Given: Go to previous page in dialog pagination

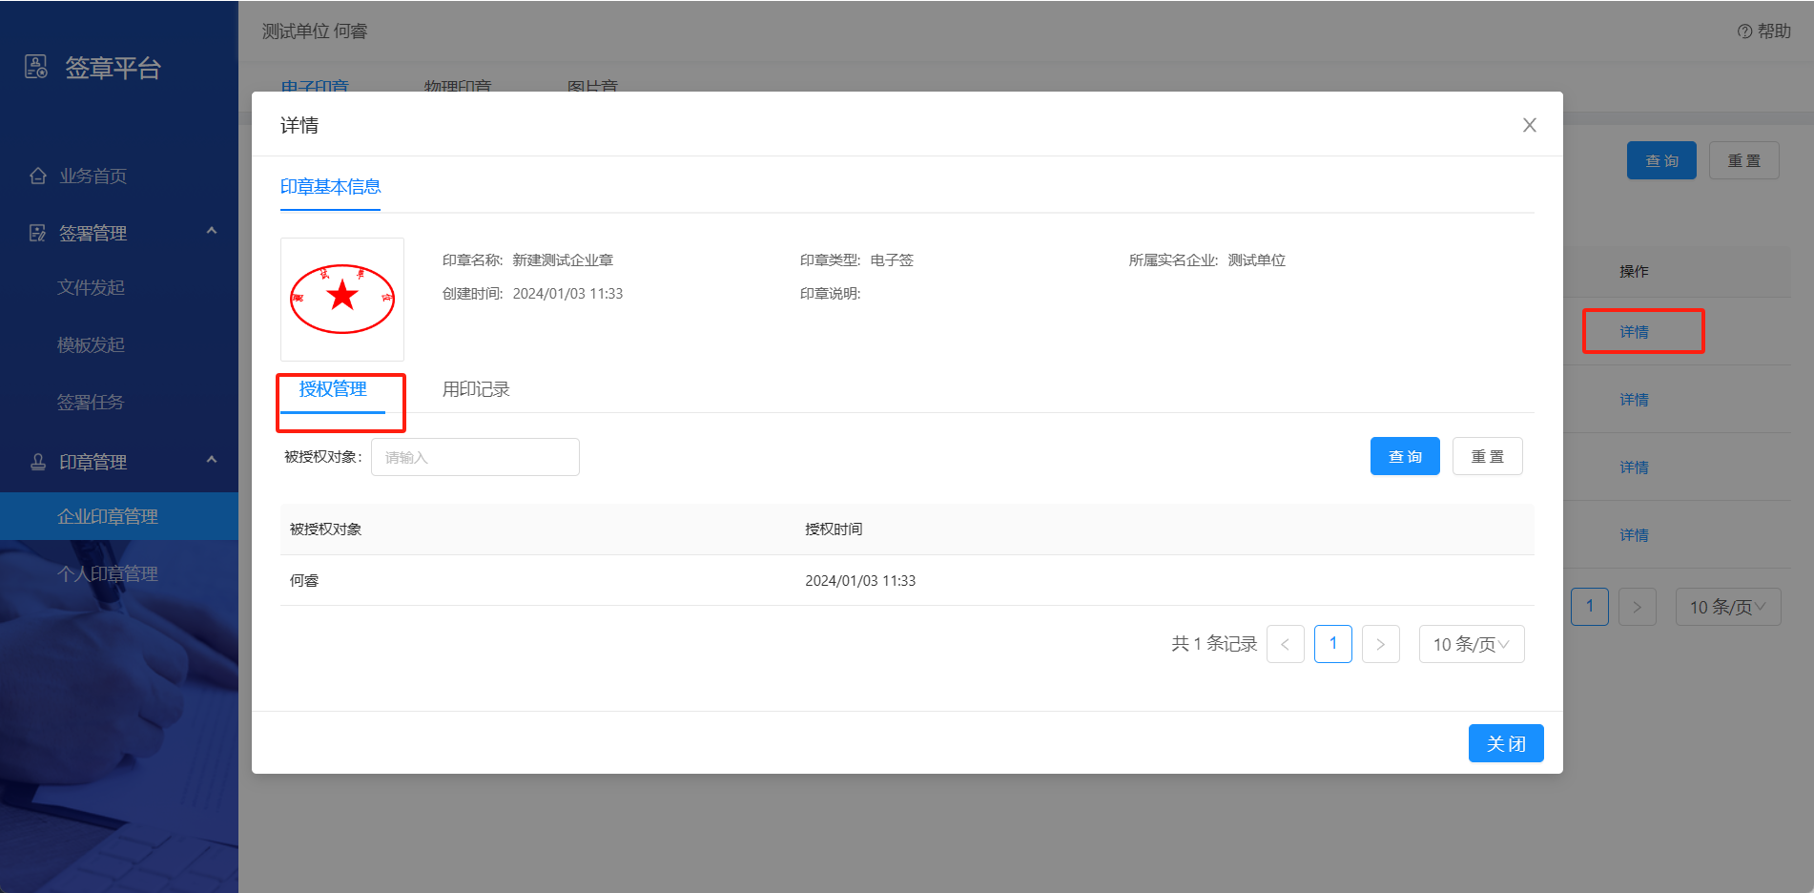Looking at the screenshot, I should (x=1285, y=644).
